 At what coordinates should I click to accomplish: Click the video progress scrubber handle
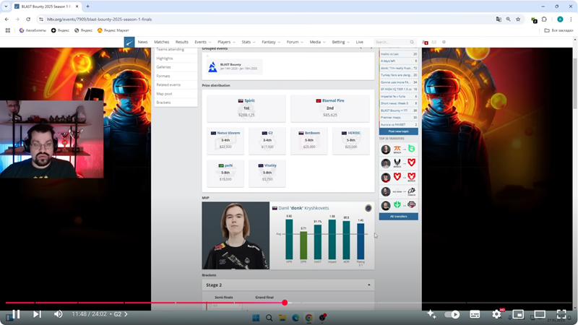(x=285, y=303)
